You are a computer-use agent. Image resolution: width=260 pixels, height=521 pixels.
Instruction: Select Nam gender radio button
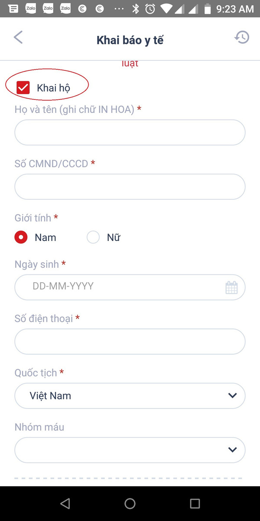click(21, 237)
